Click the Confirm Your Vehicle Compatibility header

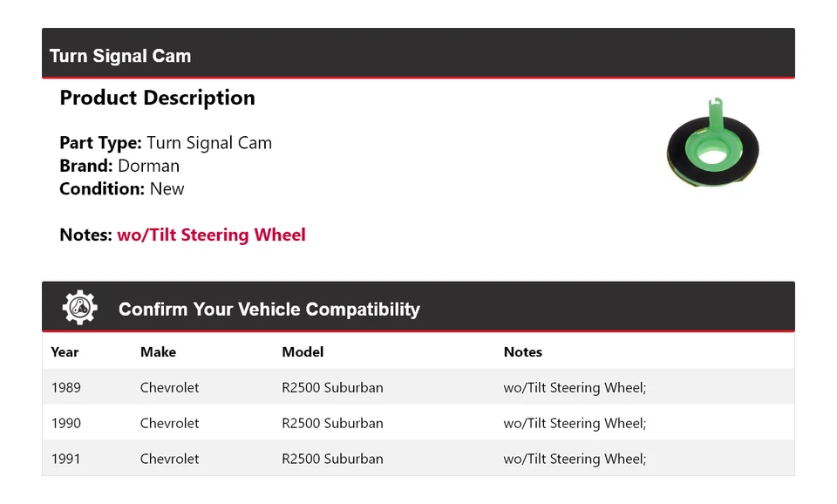click(269, 310)
